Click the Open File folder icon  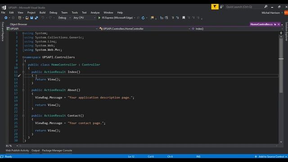click(27, 18)
